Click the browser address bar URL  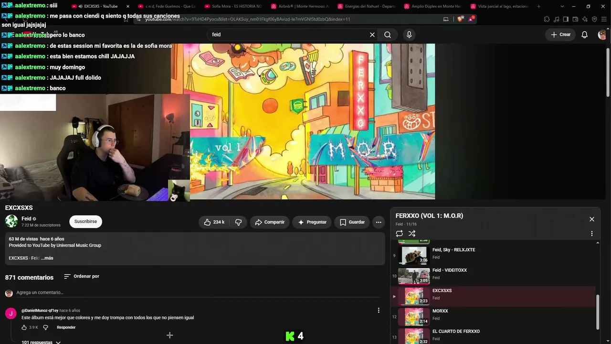pos(247,19)
